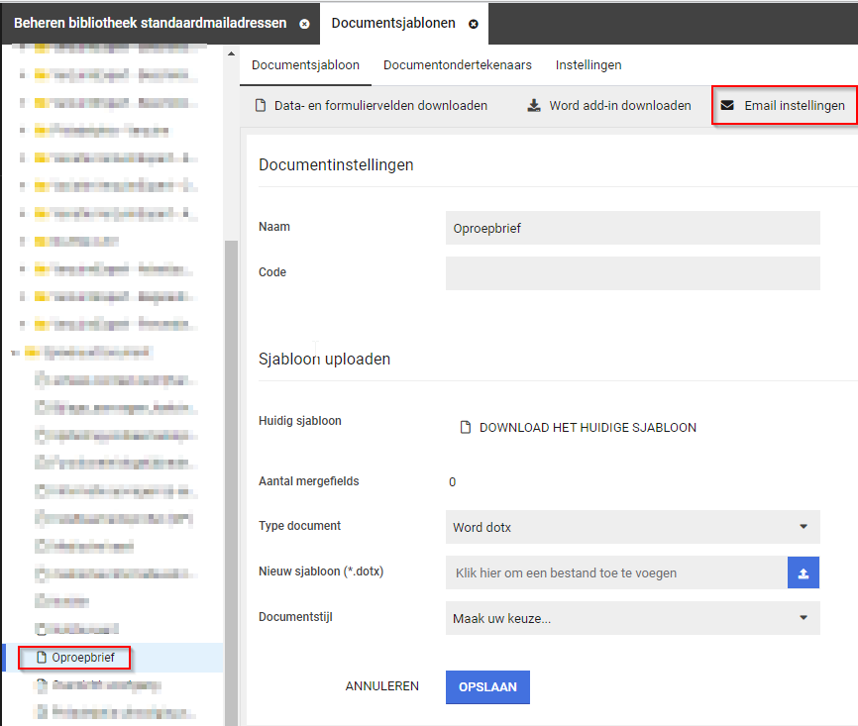
Task: Open the Type document dropdown
Action: pos(803,527)
